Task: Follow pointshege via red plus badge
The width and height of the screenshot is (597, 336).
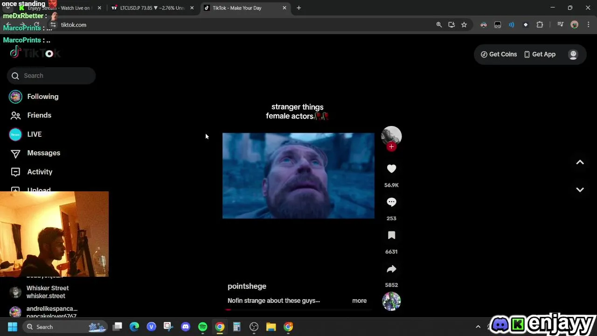Action: [x=391, y=147]
